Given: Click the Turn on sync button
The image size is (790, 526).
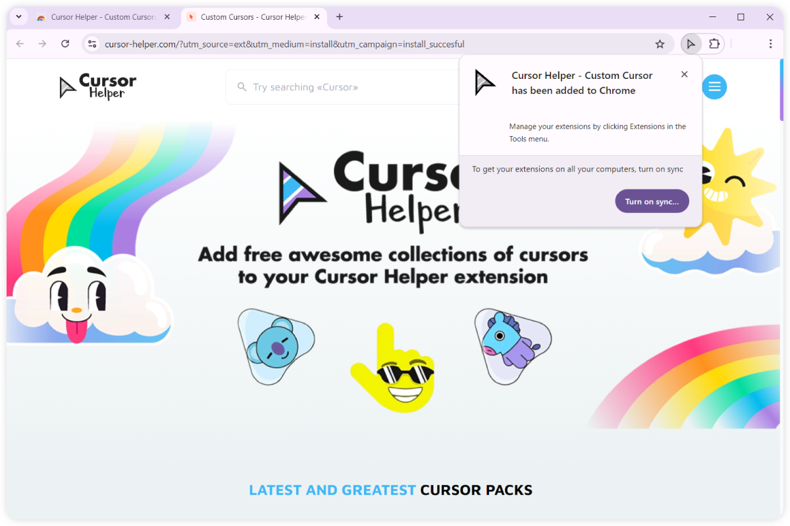Looking at the screenshot, I should tap(652, 201).
